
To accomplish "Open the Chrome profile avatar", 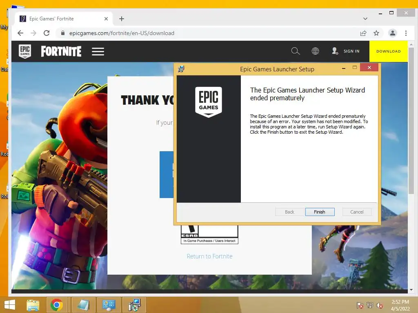I will (392, 33).
